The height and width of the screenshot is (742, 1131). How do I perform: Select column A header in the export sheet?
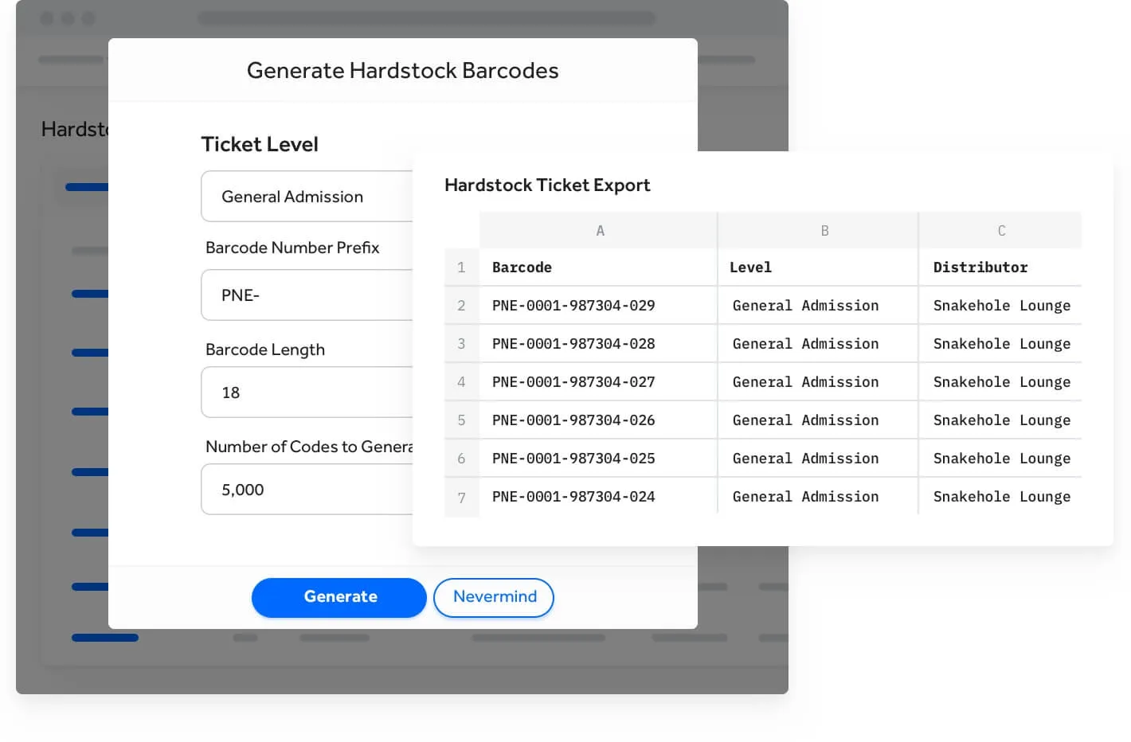[600, 230]
